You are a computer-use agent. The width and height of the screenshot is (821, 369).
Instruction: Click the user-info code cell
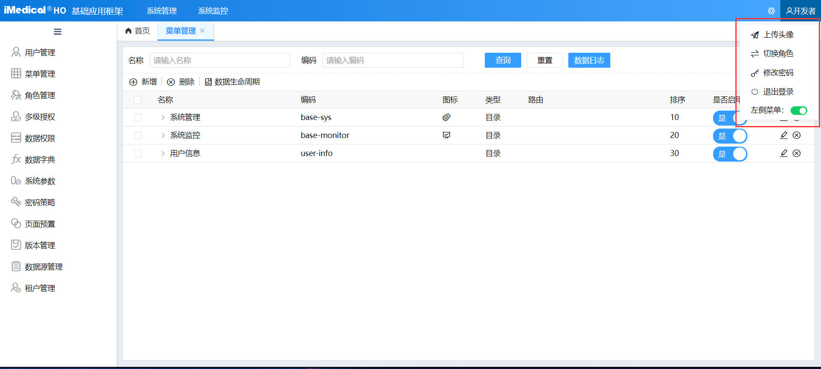point(316,153)
